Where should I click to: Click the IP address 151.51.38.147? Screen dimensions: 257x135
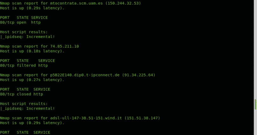point(143,118)
